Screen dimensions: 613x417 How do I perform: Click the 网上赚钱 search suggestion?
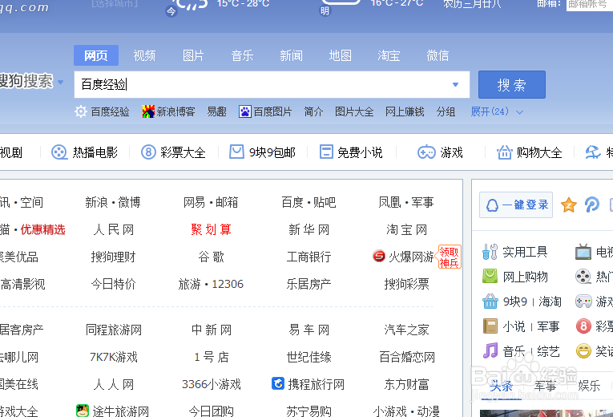click(x=405, y=112)
